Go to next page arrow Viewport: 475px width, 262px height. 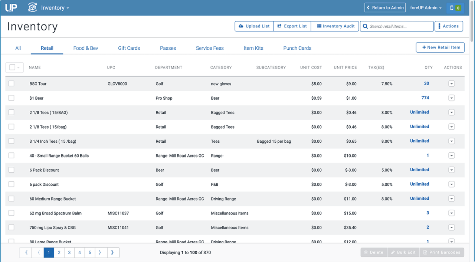(100, 253)
